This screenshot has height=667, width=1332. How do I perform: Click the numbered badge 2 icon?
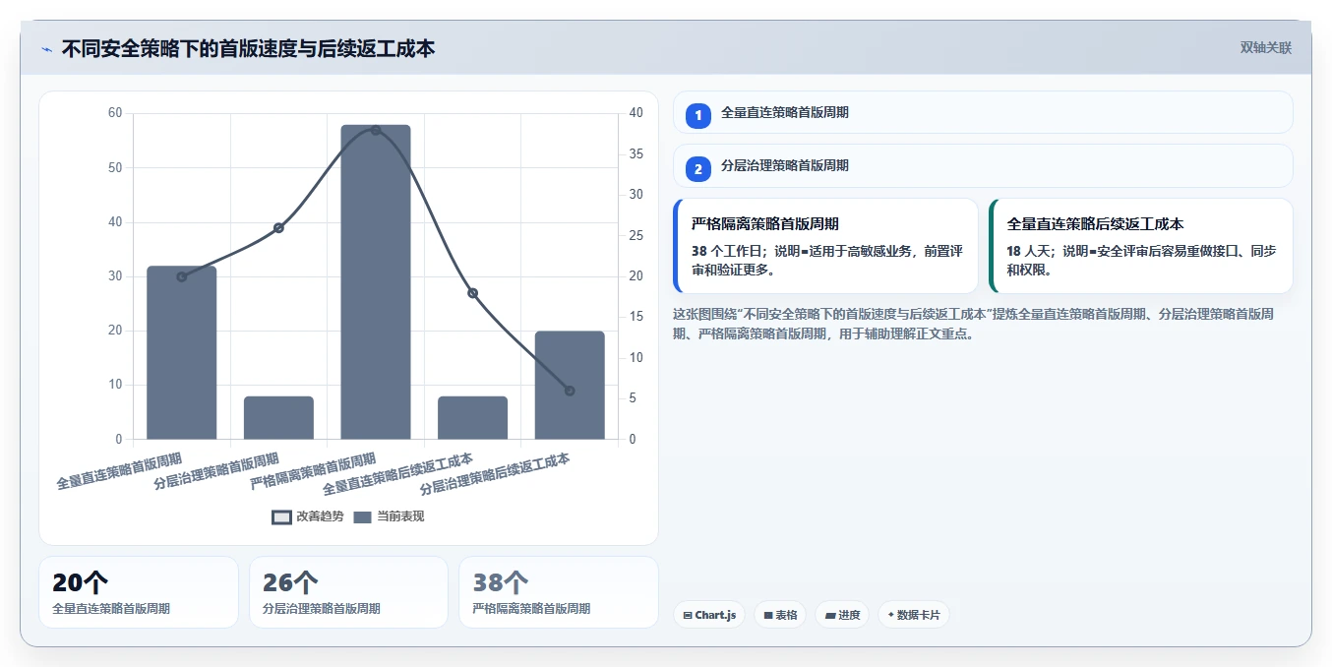[x=698, y=169]
